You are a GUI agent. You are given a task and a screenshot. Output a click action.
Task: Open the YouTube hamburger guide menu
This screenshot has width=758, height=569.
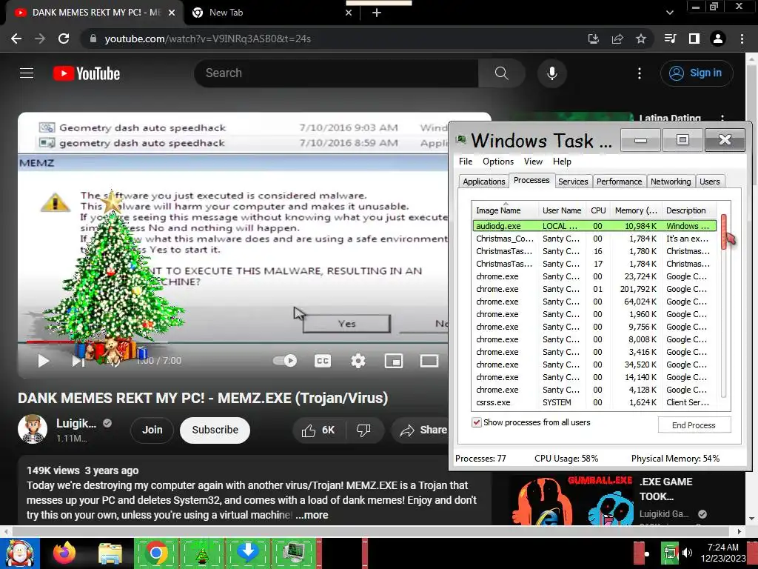click(x=27, y=73)
